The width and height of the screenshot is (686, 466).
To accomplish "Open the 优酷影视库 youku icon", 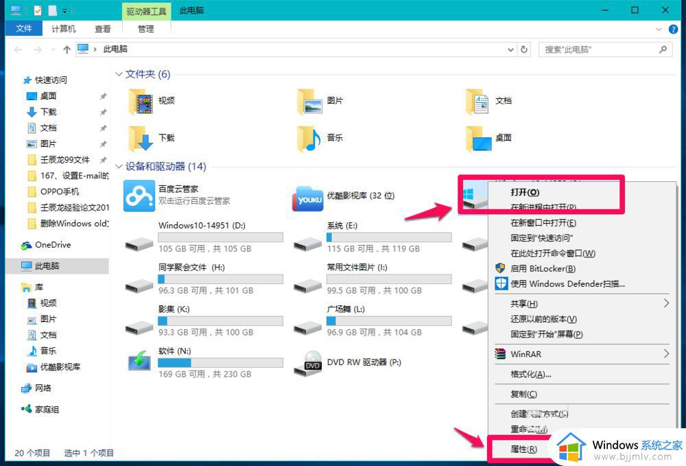I will click(308, 198).
